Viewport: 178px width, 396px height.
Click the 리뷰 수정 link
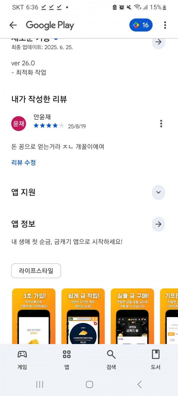(24, 162)
